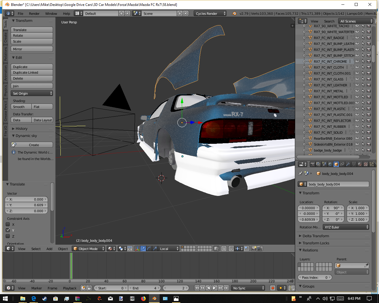The width and height of the screenshot is (379, 303).
Task: Enable the Z constraint axis checkbox
Action: tap(8, 236)
